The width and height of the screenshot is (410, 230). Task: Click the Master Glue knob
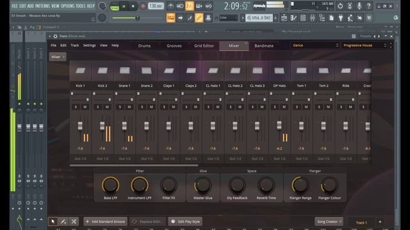coord(202,185)
